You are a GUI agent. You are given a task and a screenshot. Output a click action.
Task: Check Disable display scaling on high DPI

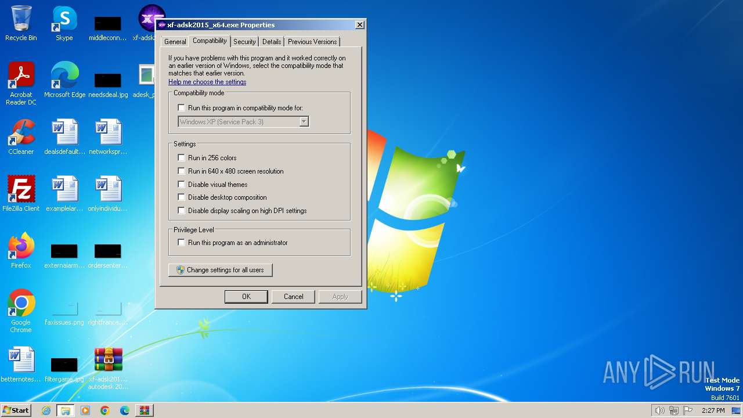coord(182,211)
